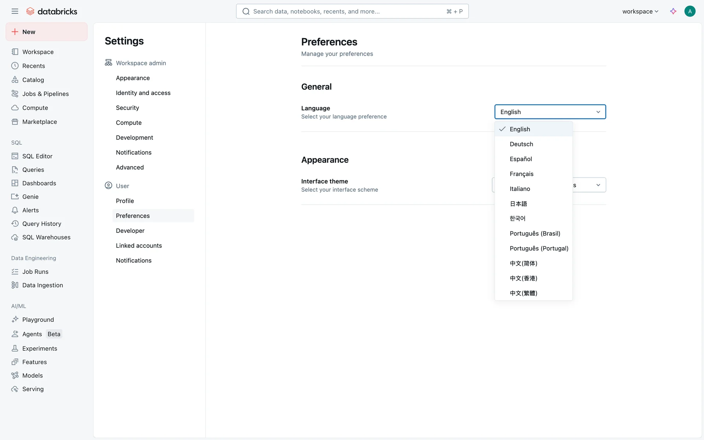Expand the Interface theme dropdown
The width and height of the screenshot is (704, 440).
(x=598, y=185)
